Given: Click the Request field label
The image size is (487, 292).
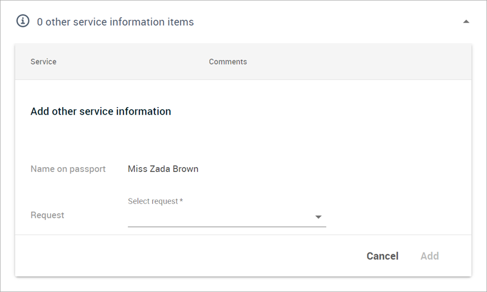Looking at the screenshot, I should (47, 215).
